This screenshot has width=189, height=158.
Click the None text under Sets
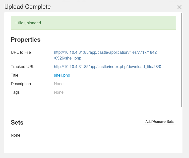(16, 135)
